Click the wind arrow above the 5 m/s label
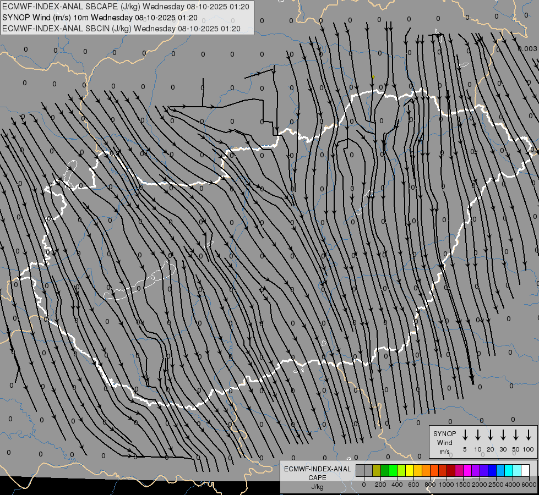Screen dimensions: 539x495 pyautogui.click(x=465, y=435)
